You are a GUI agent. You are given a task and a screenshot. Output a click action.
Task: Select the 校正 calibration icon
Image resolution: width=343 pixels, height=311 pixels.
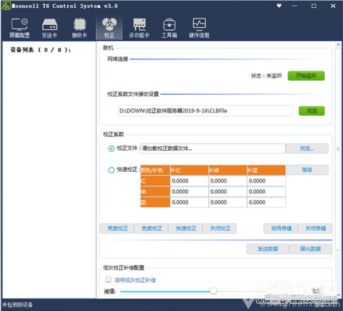tap(109, 28)
